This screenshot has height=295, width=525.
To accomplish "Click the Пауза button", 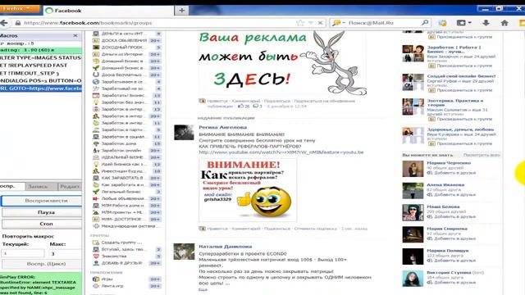I will 42,212.
